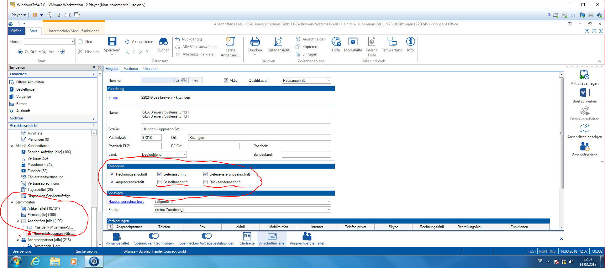Enable the Bestellanschrift checkbox
This screenshot has height=268, width=605.
[x=160, y=182]
